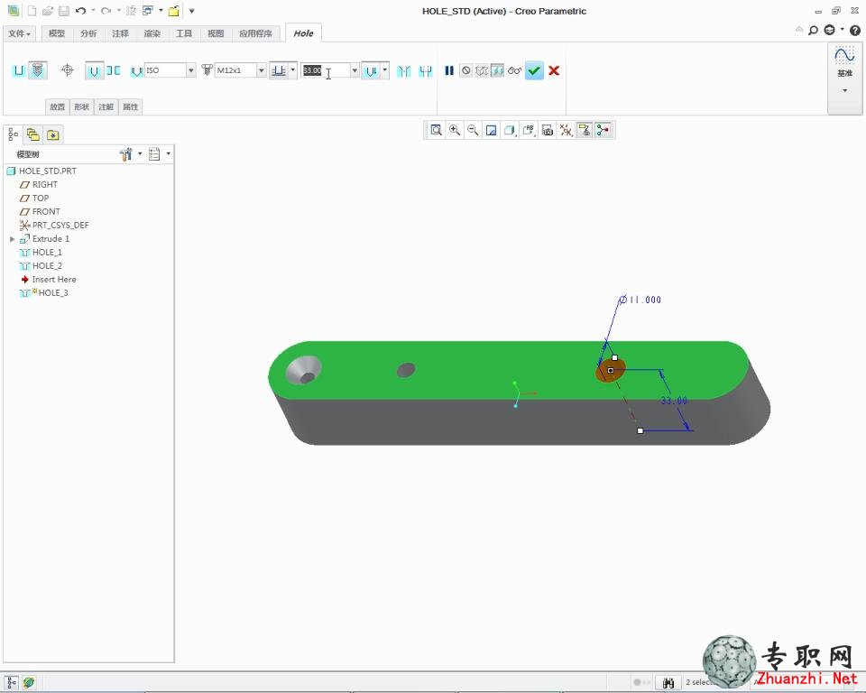Screen dimensions: 866x693
Task: Select the favorites folder tab icon
Action: [x=53, y=134]
